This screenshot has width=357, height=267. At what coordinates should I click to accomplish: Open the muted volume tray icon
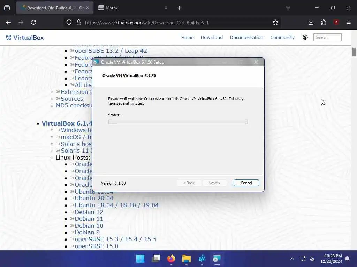pos(312,259)
